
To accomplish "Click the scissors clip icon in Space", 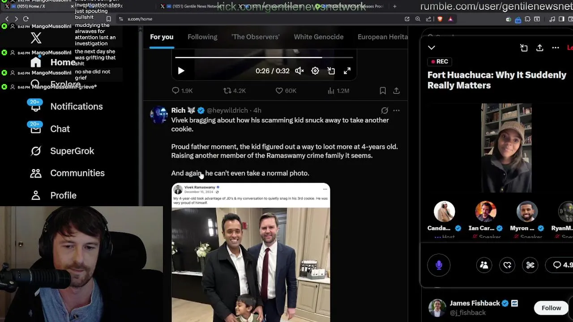I will click(530, 265).
